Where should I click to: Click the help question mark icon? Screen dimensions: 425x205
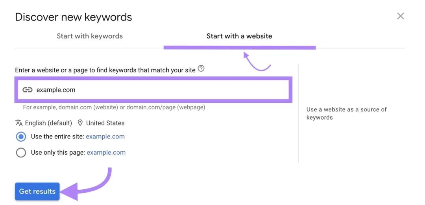201,69
